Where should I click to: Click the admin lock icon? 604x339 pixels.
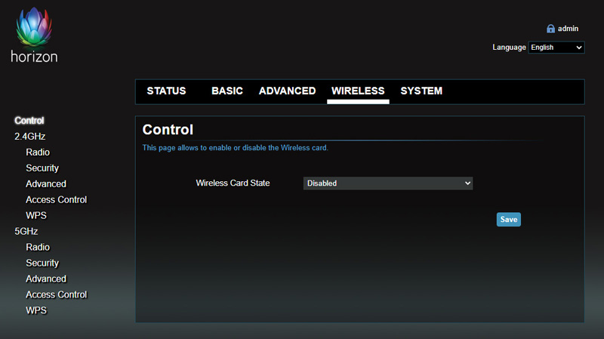(550, 29)
